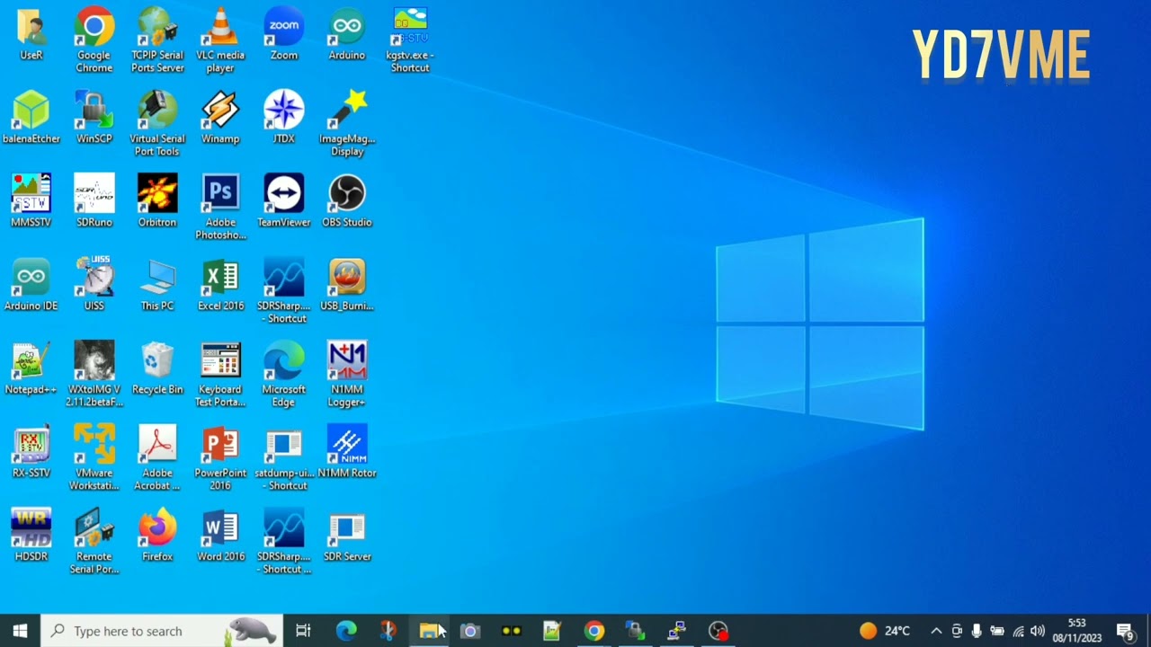Focus the taskbar search box
The width and height of the screenshot is (1151, 647).
[163, 631]
